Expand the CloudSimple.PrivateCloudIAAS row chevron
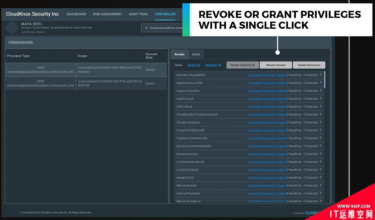 [x=321, y=114]
